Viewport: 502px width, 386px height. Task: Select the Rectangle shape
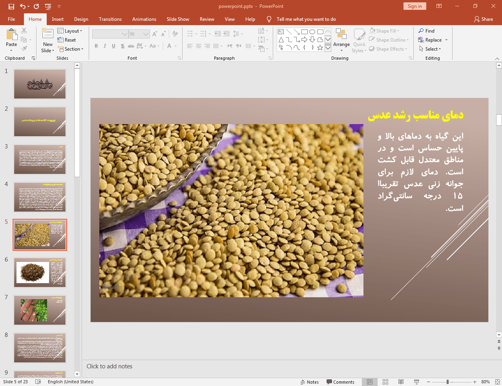pyautogui.click(x=304, y=32)
